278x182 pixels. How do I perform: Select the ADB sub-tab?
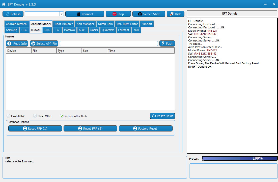[136, 30]
